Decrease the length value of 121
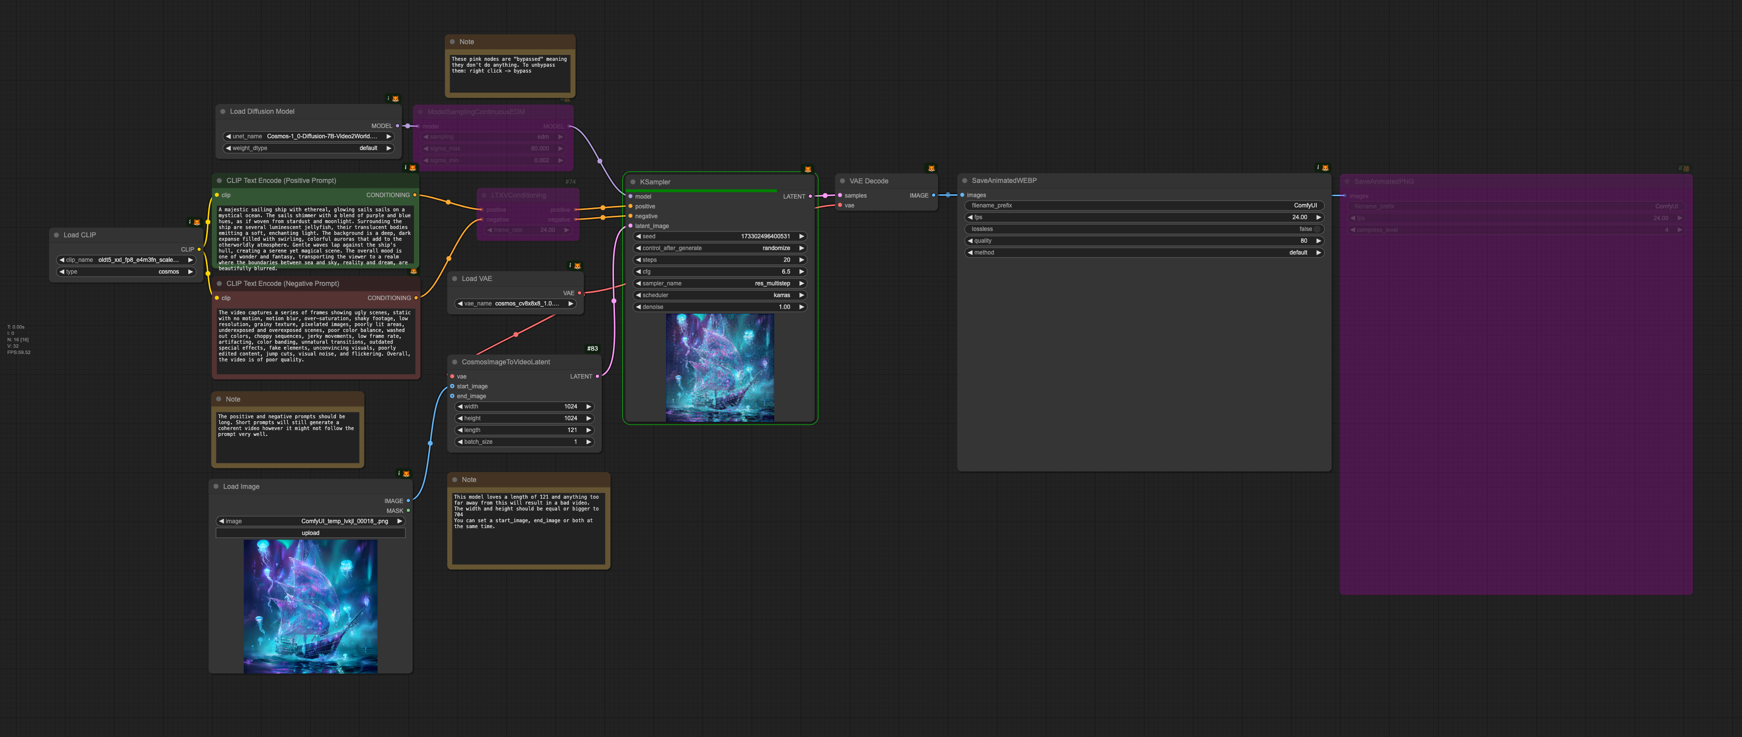This screenshot has height=737, width=1742. [x=461, y=430]
